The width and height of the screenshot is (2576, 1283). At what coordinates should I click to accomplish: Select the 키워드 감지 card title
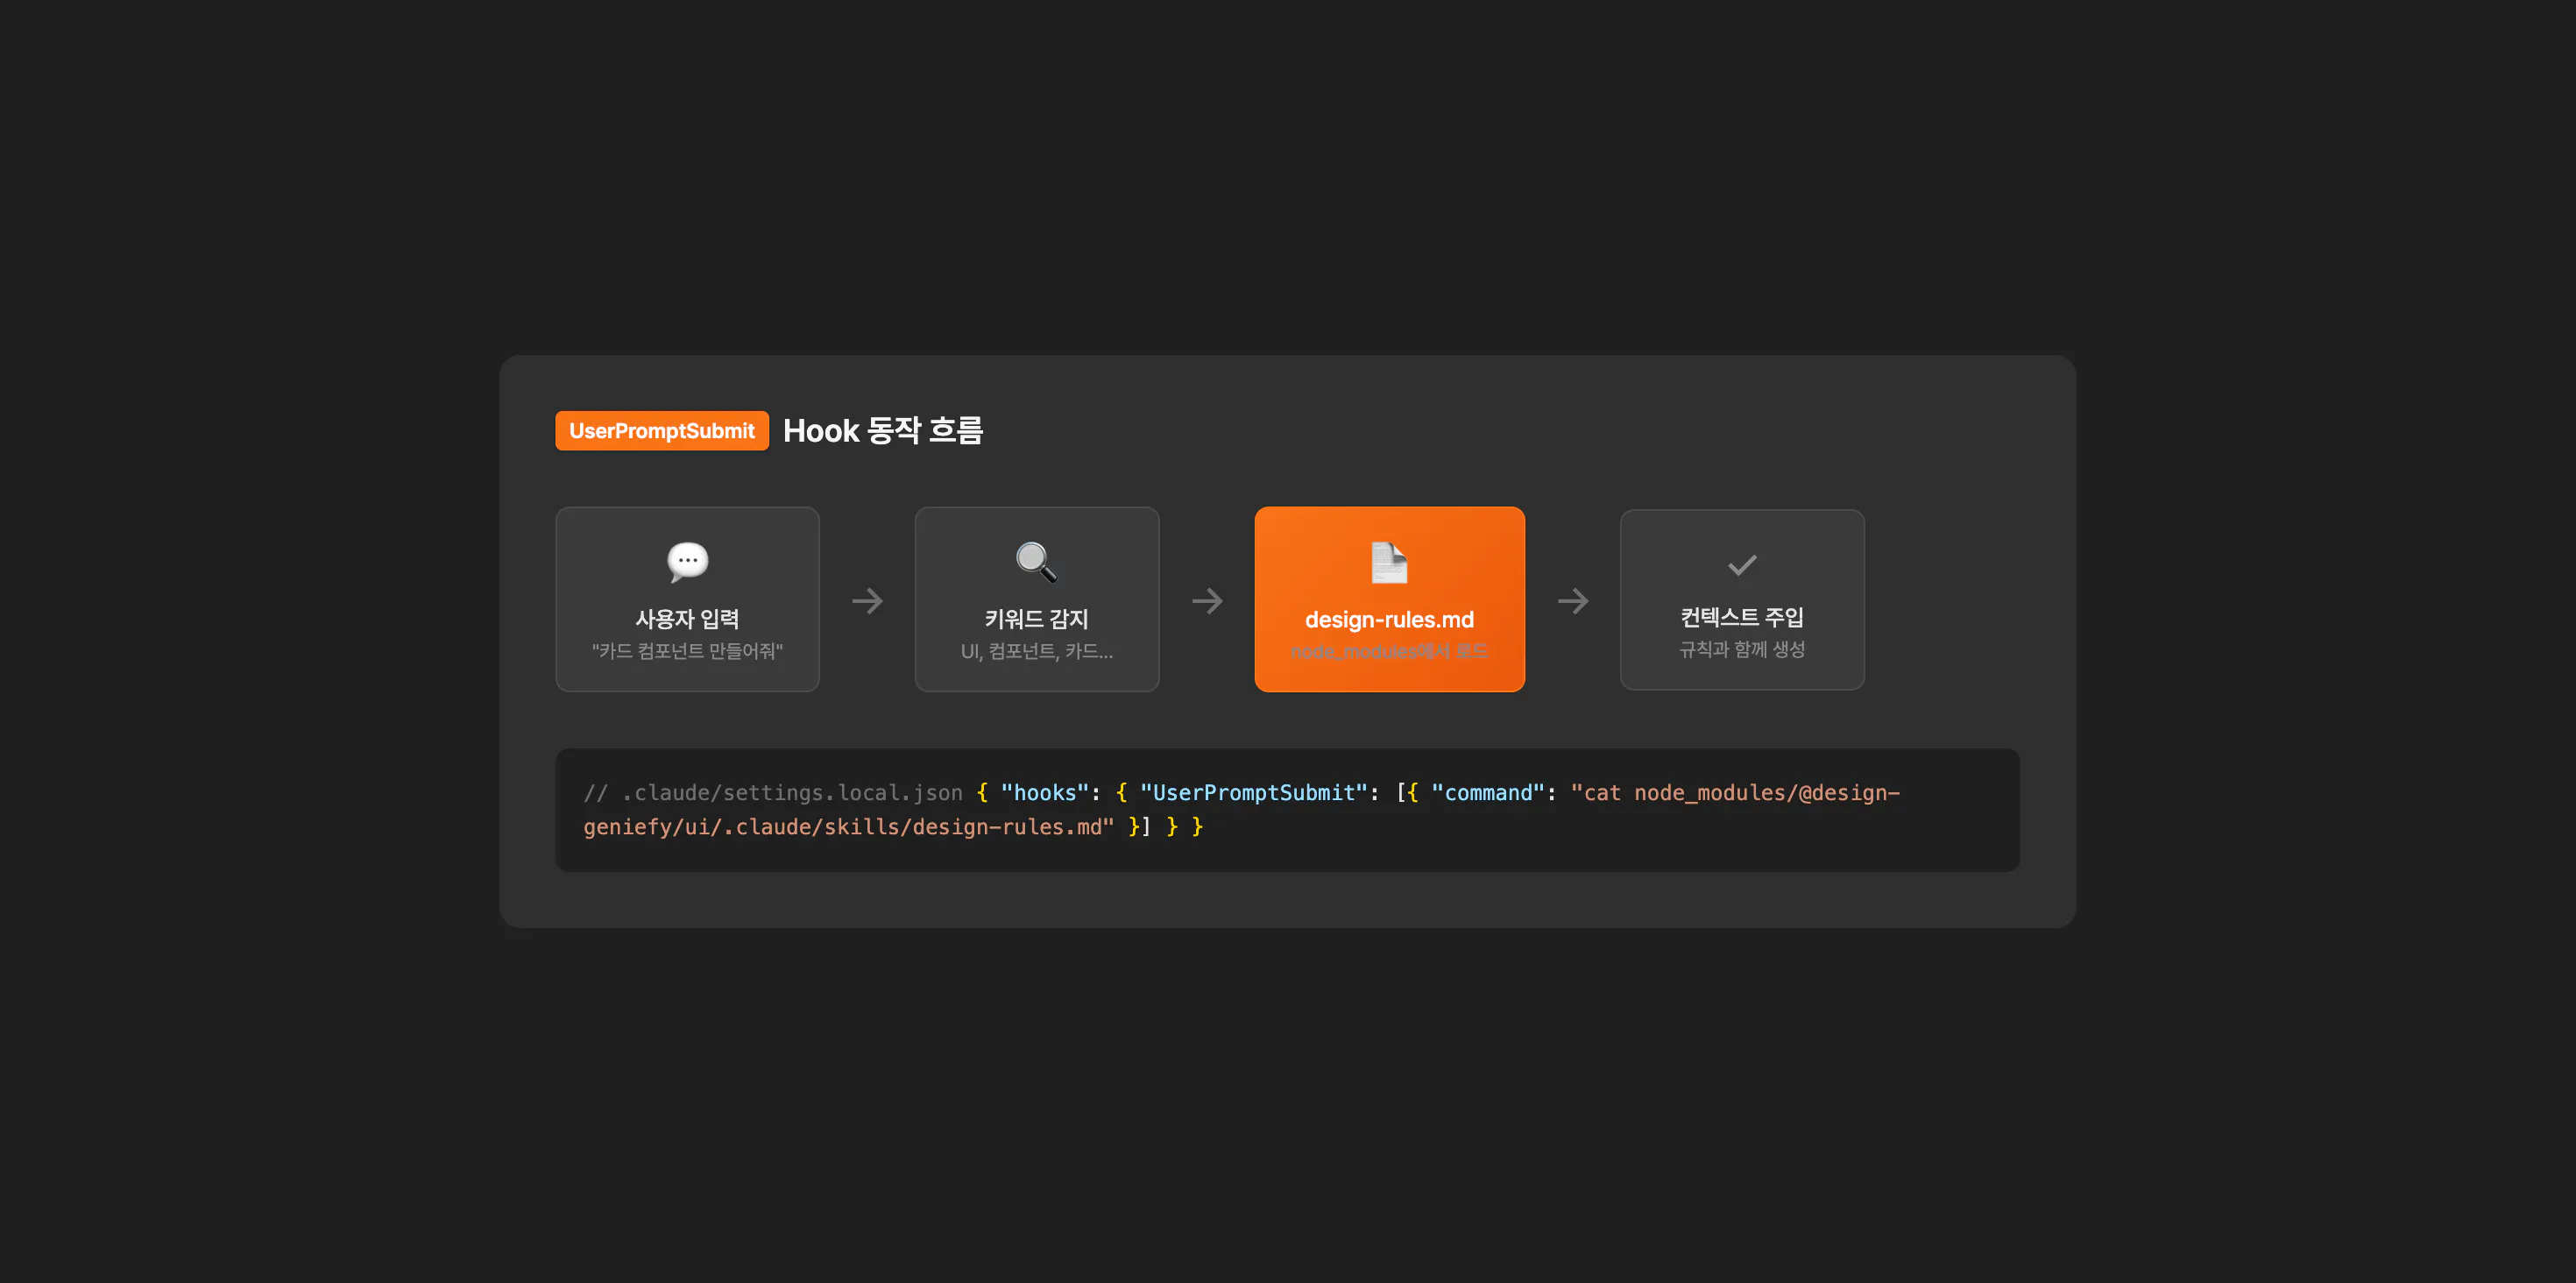1036,619
